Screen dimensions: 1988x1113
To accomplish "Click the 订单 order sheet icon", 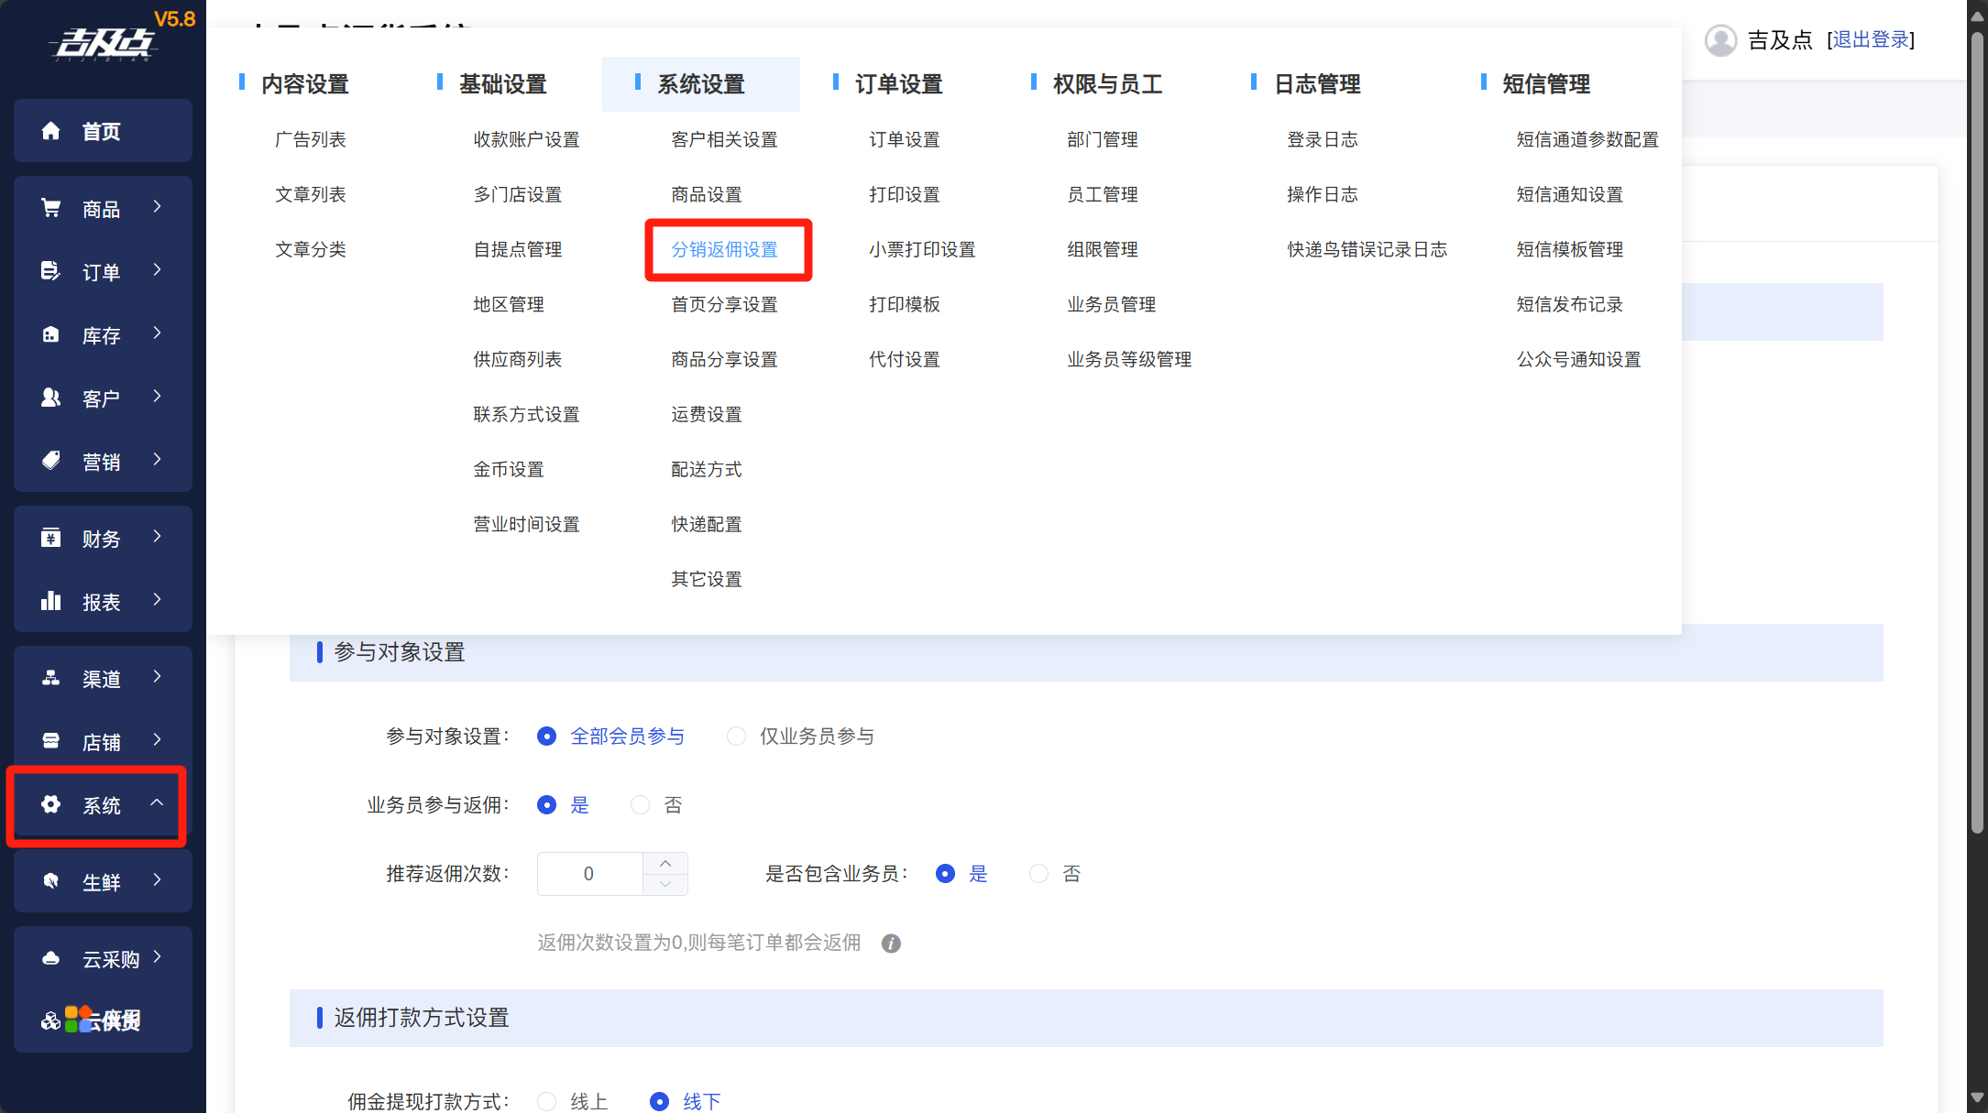I will coord(50,271).
